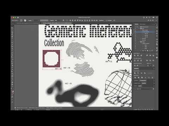Open the Pathfinder panel flyout menu
The image size is (169, 126).
point(154,69)
